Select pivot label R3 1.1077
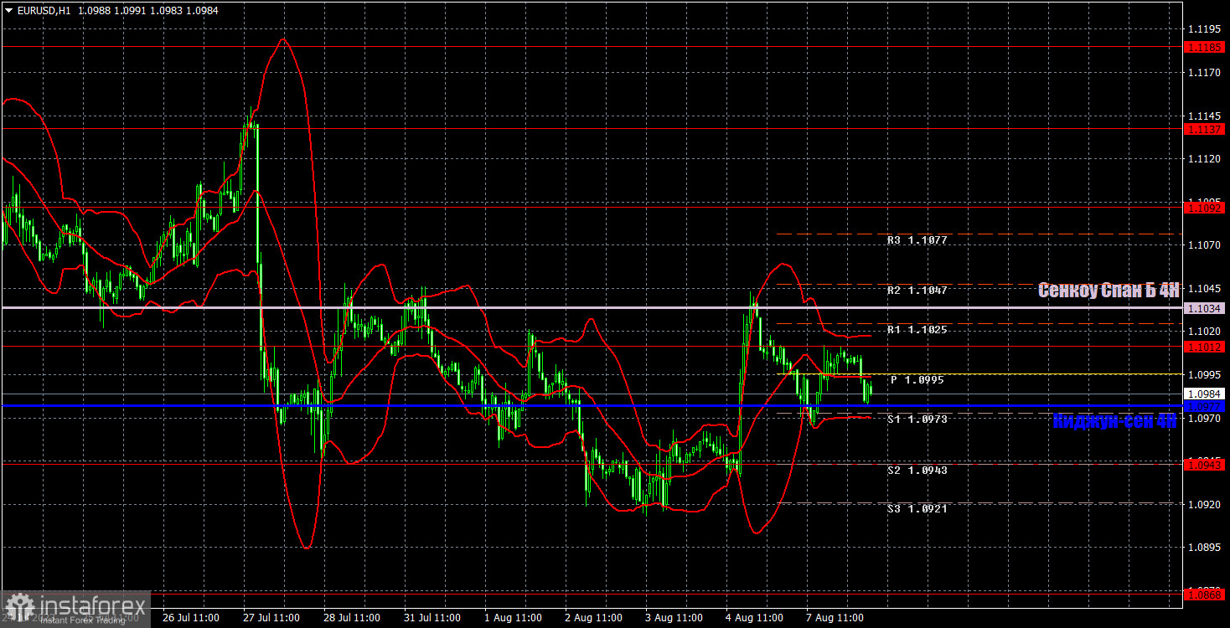 pyautogui.click(x=917, y=240)
